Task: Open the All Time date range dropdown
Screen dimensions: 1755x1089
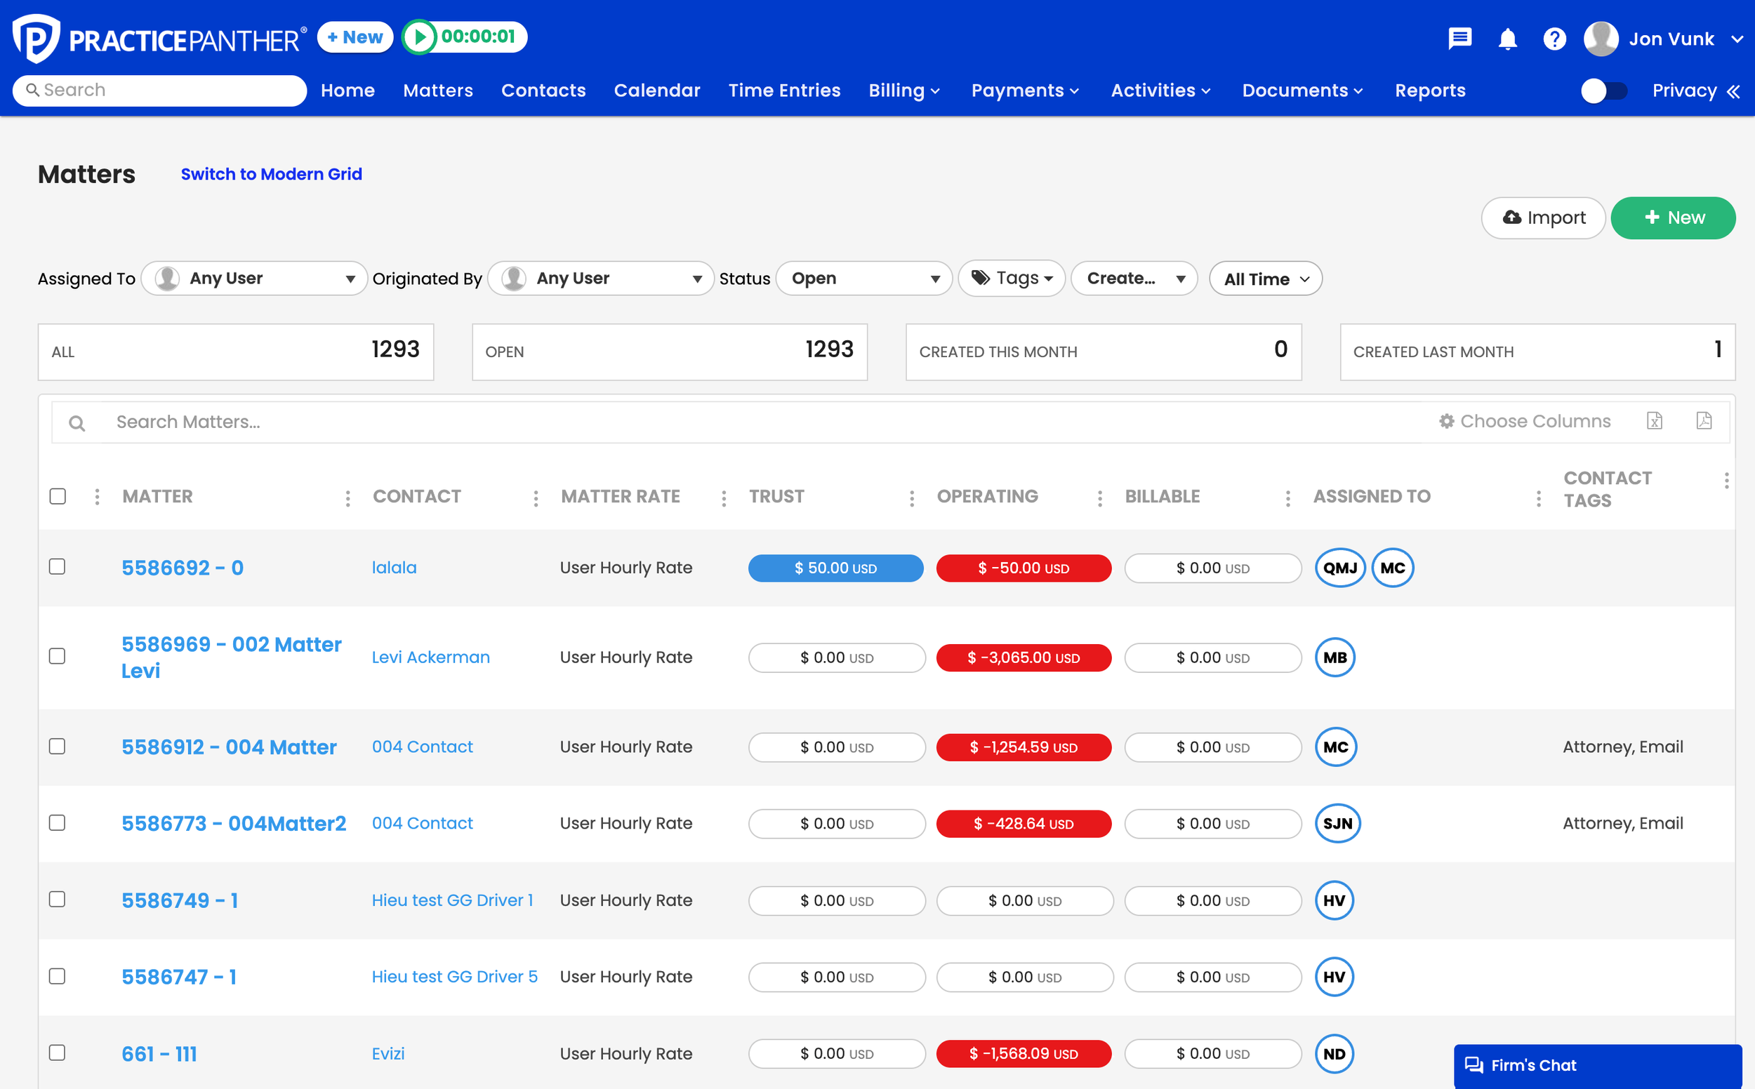Action: pyautogui.click(x=1265, y=279)
